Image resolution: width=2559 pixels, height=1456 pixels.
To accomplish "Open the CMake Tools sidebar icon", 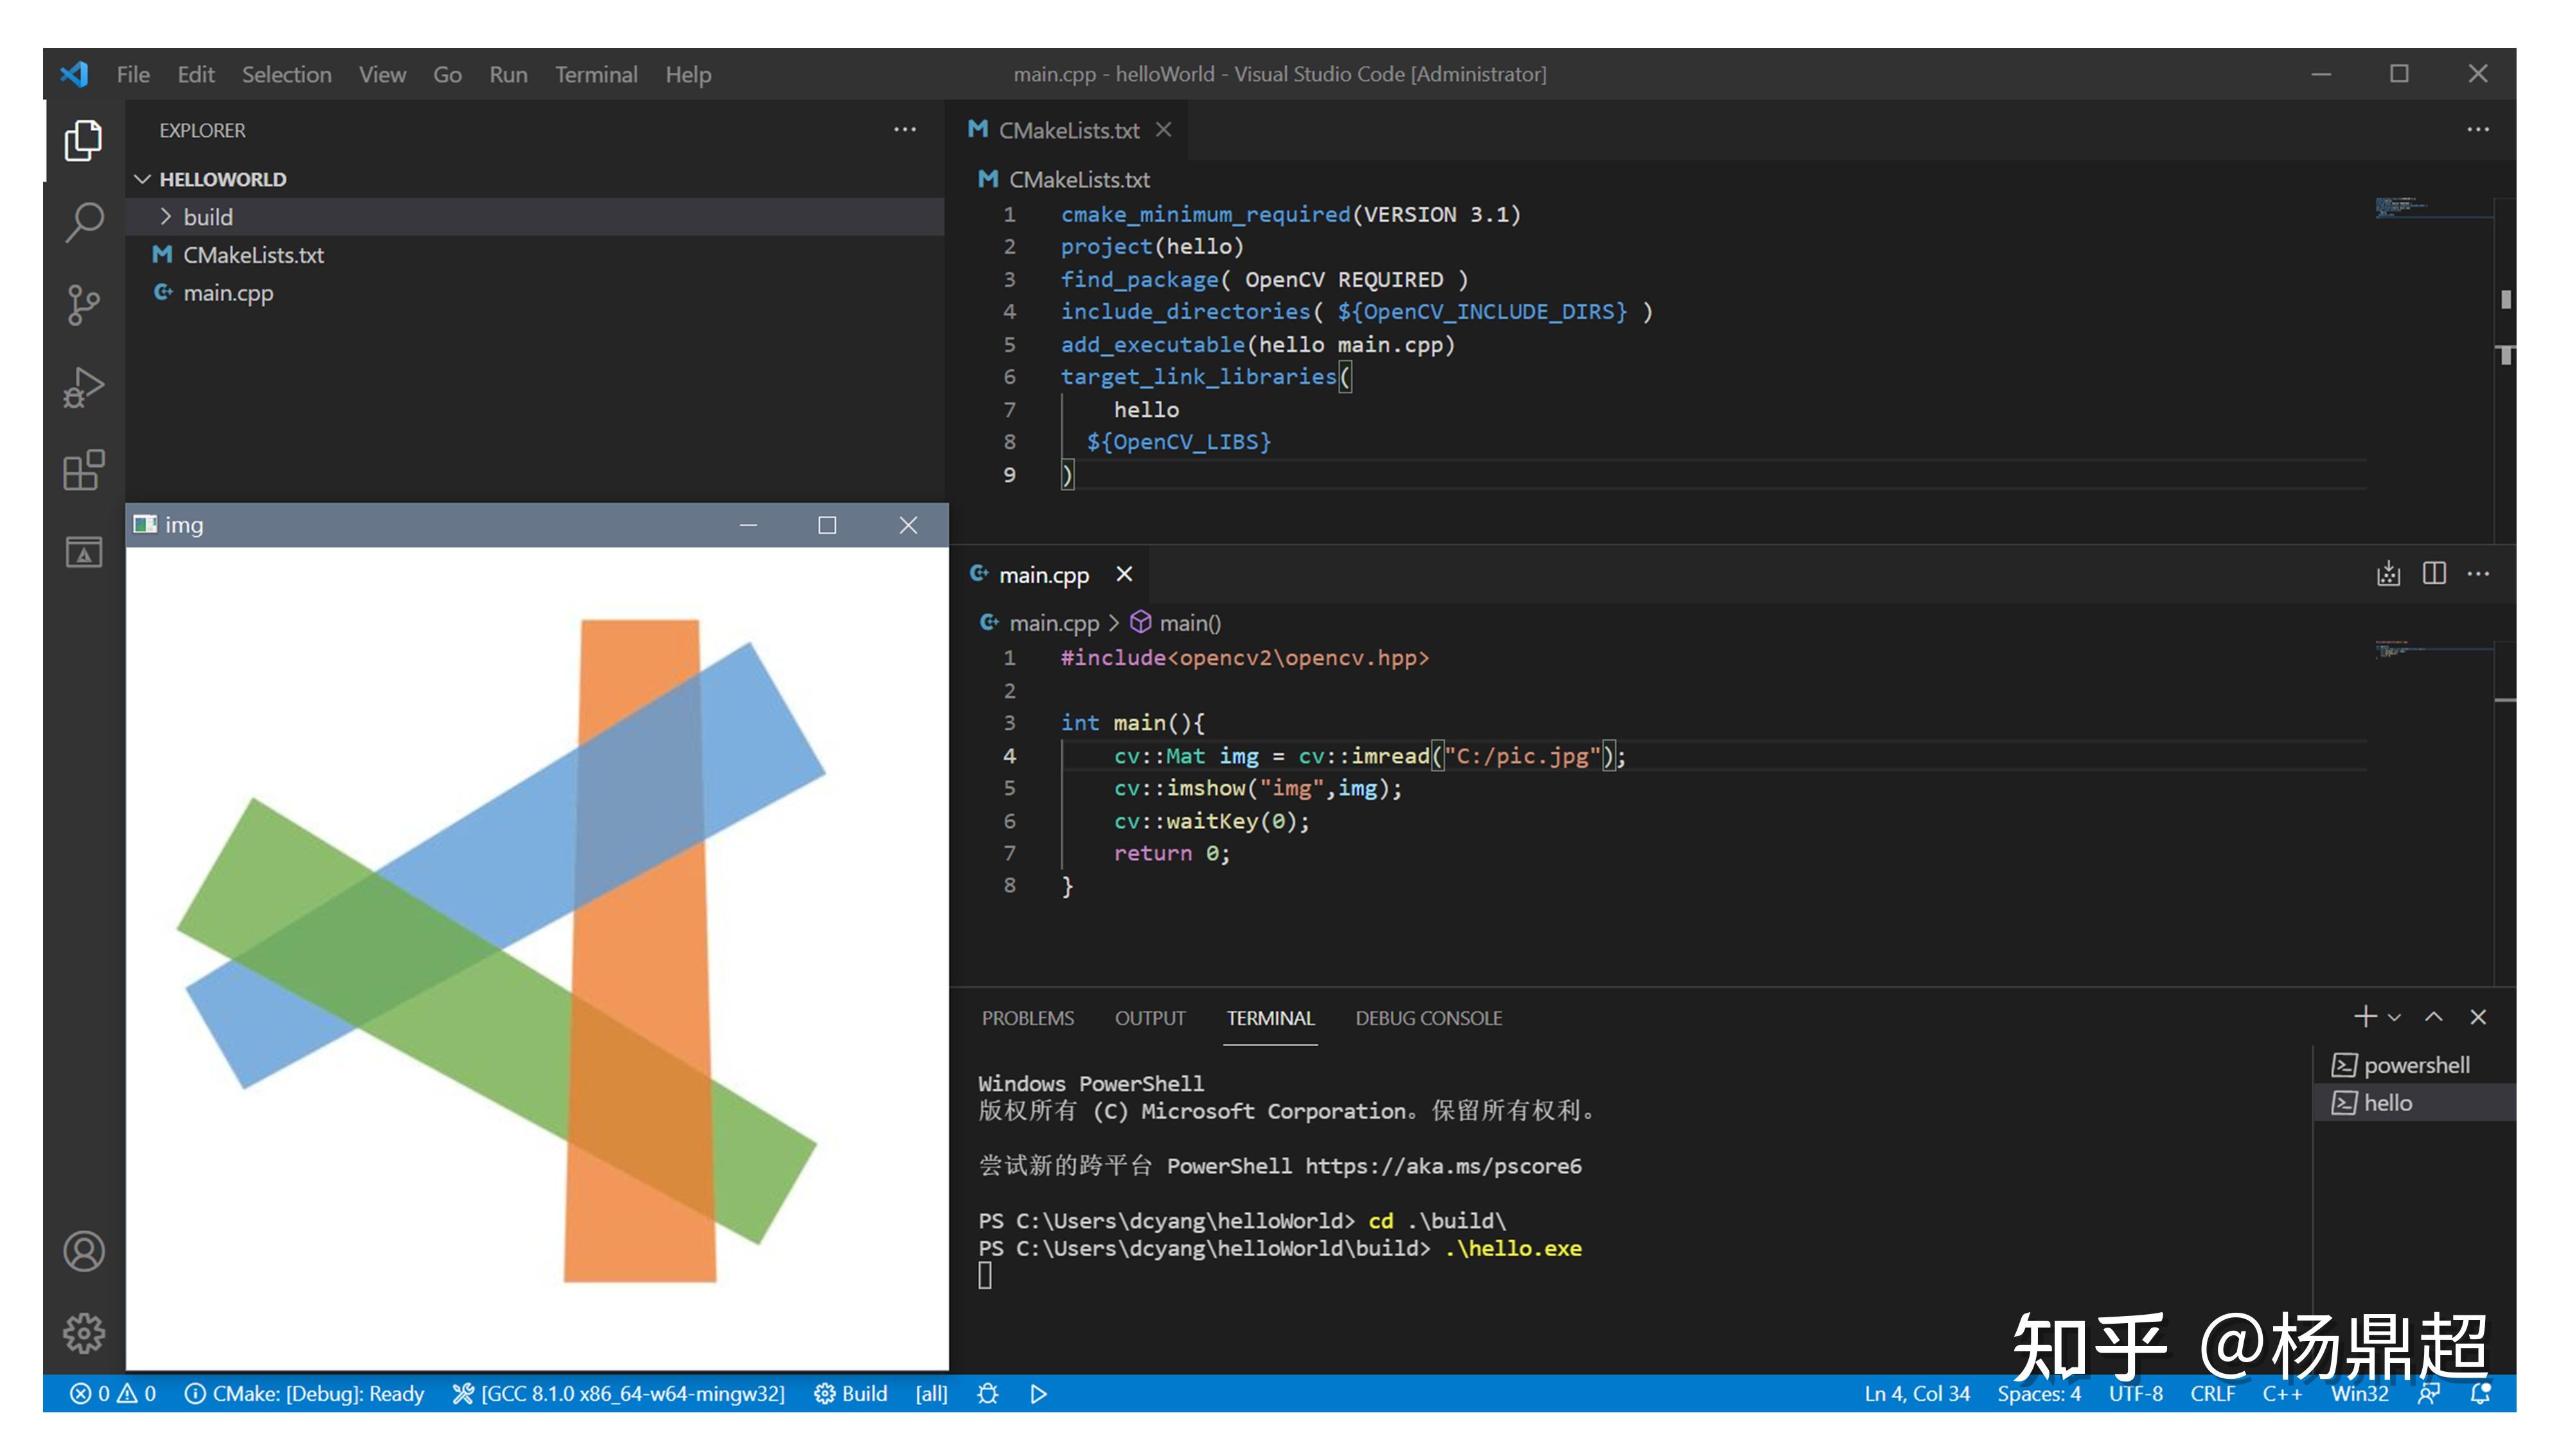I will pos(83,552).
